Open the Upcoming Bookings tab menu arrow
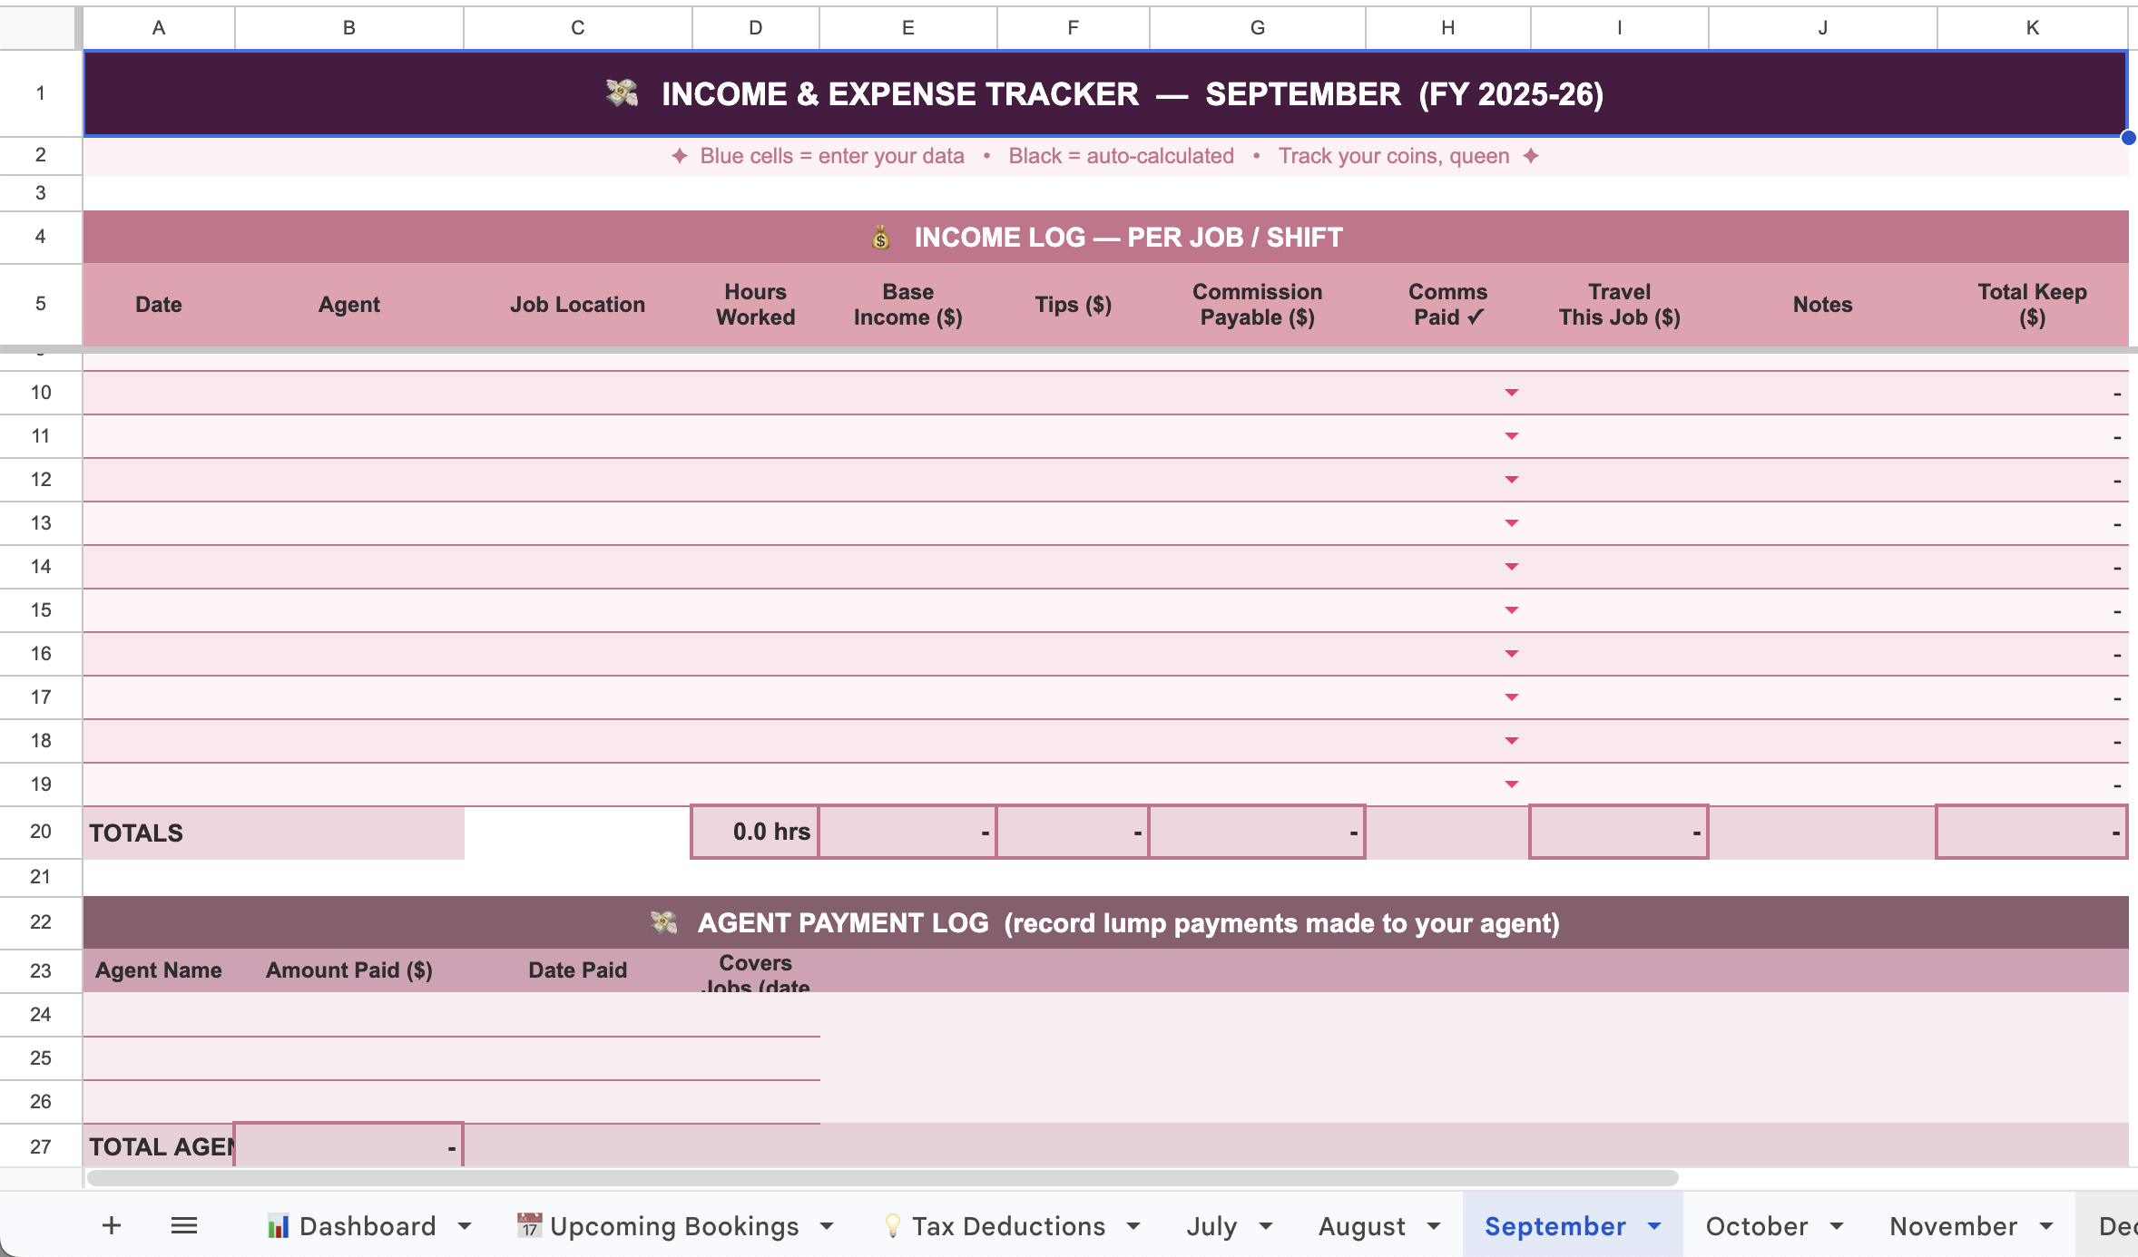The width and height of the screenshot is (2138, 1257). pos(827,1226)
